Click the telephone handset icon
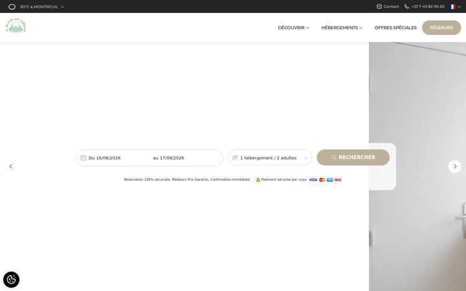The image size is (466, 291). 406,6
